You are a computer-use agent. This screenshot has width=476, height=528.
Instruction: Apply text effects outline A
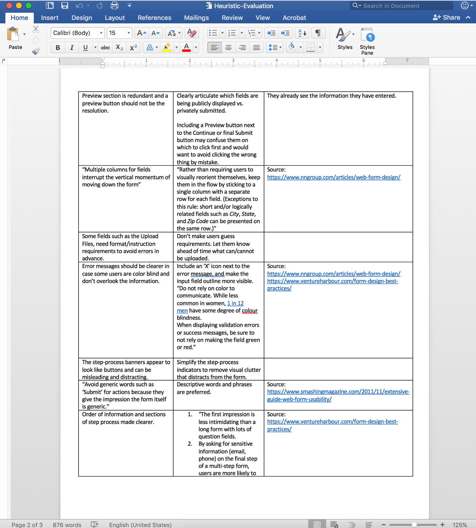coord(149,48)
